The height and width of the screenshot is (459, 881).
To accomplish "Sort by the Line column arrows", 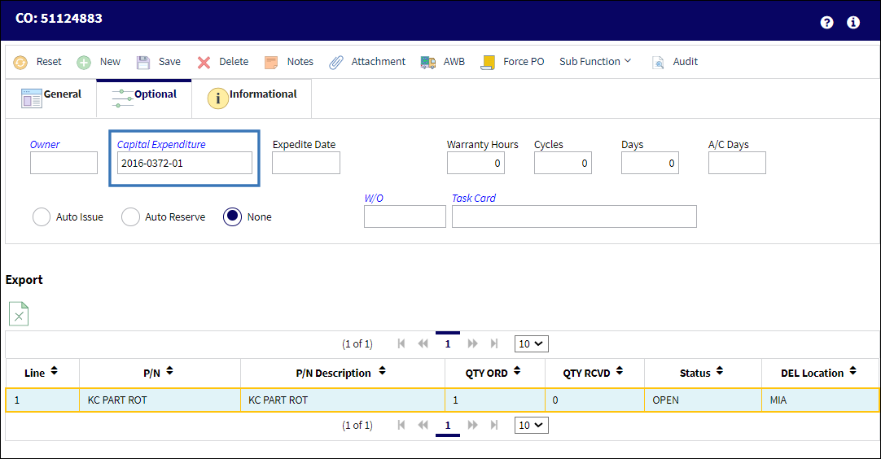I will click(54, 371).
